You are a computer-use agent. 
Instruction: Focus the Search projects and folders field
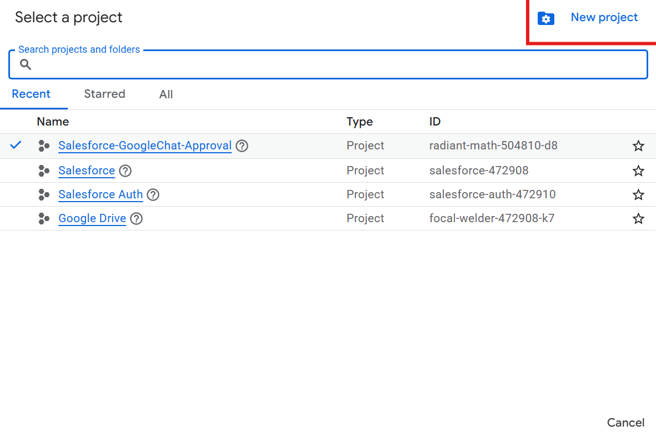pos(328,64)
